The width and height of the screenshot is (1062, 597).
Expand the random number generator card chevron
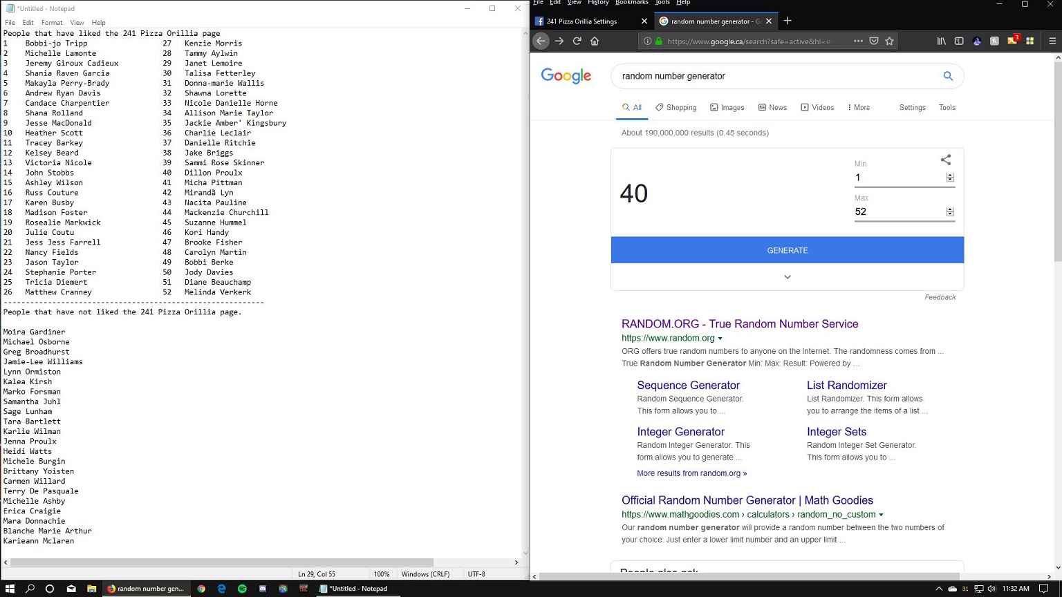788,277
